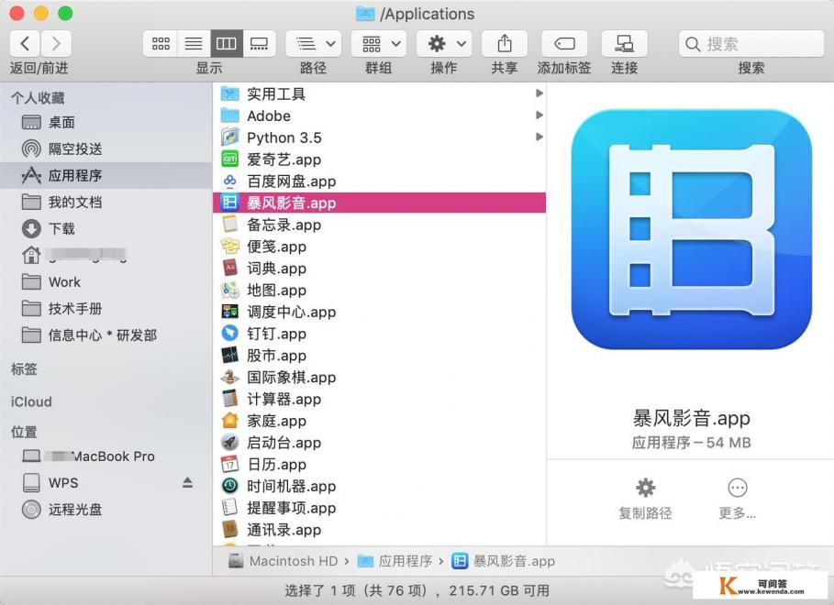Select 应用程序 in the sidebar
This screenshot has height=605, width=834.
[x=106, y=175]
